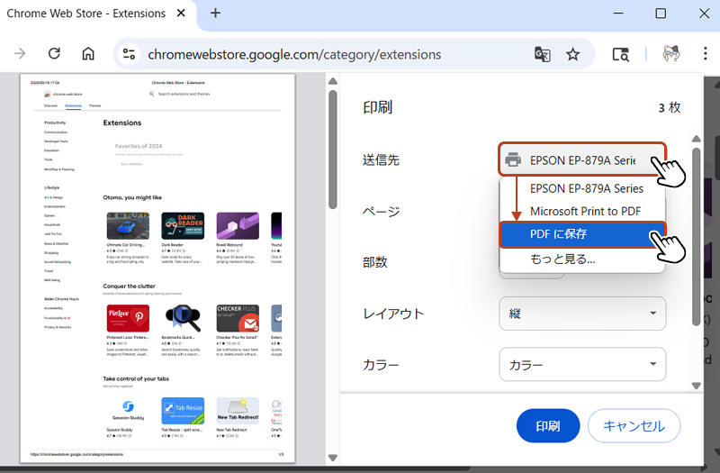Open the profile avatar menu

click(671, 54)
